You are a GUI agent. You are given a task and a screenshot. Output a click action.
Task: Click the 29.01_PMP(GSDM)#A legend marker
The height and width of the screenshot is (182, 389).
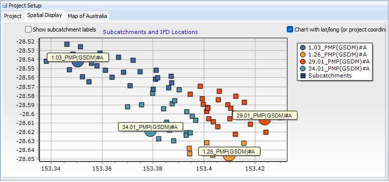click(303, 61)
